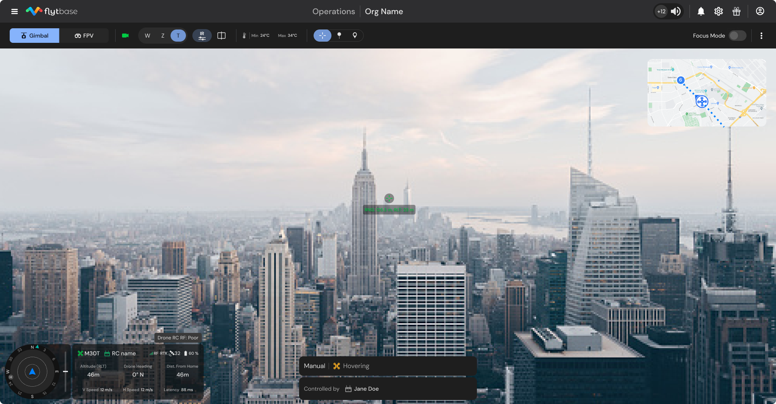This screenshot has height=404, width=776.
Task: Click the Controlled by Jane Doe bar
Action: (x=388, y=389)
